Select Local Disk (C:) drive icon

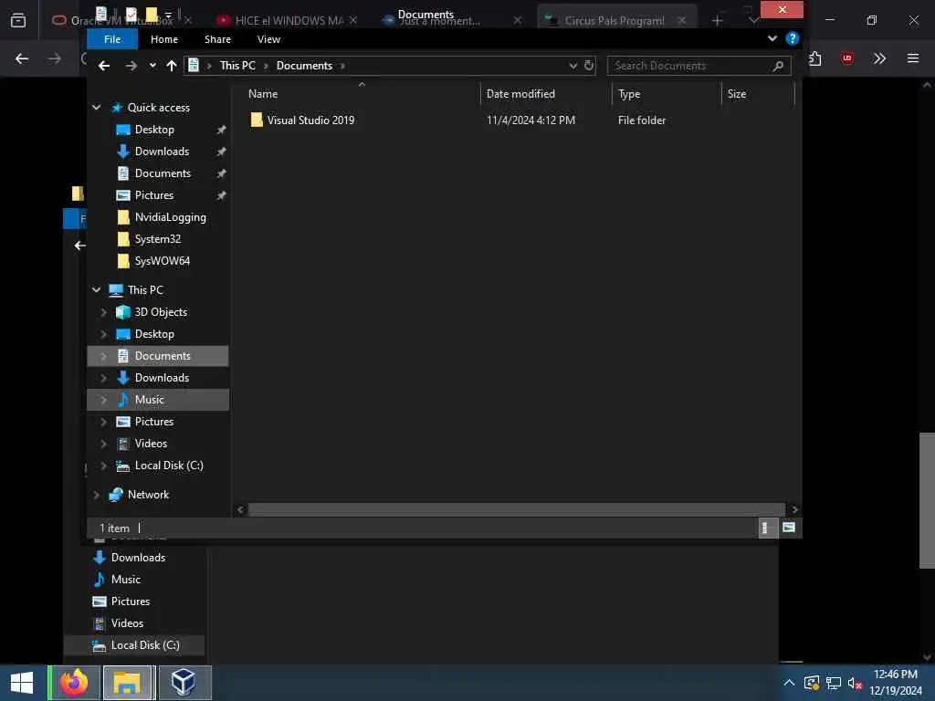123,466
